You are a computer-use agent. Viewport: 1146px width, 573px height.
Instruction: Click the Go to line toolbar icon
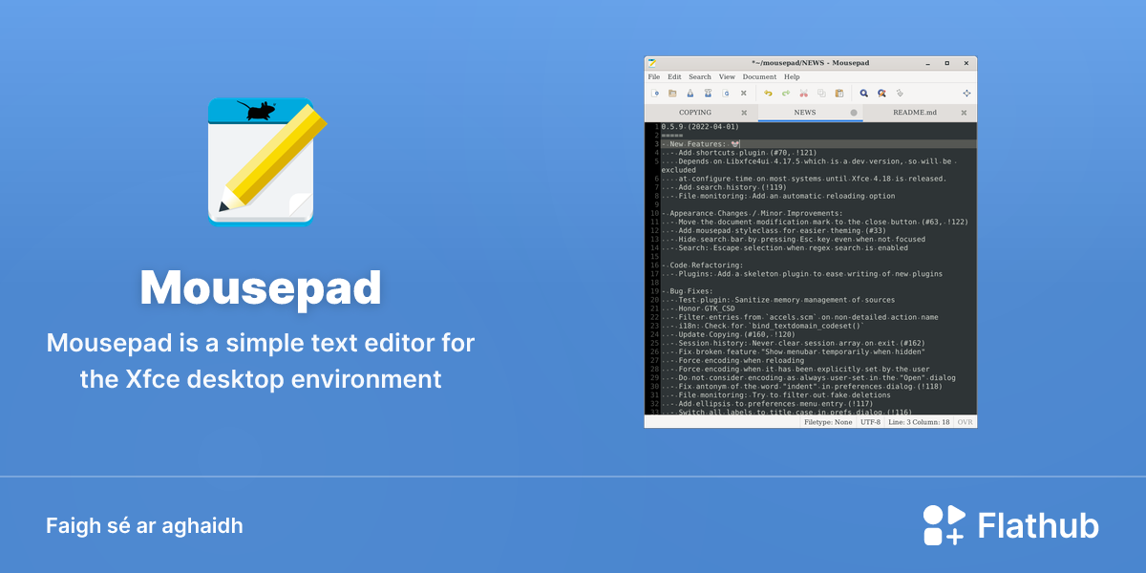click(900, 94)
